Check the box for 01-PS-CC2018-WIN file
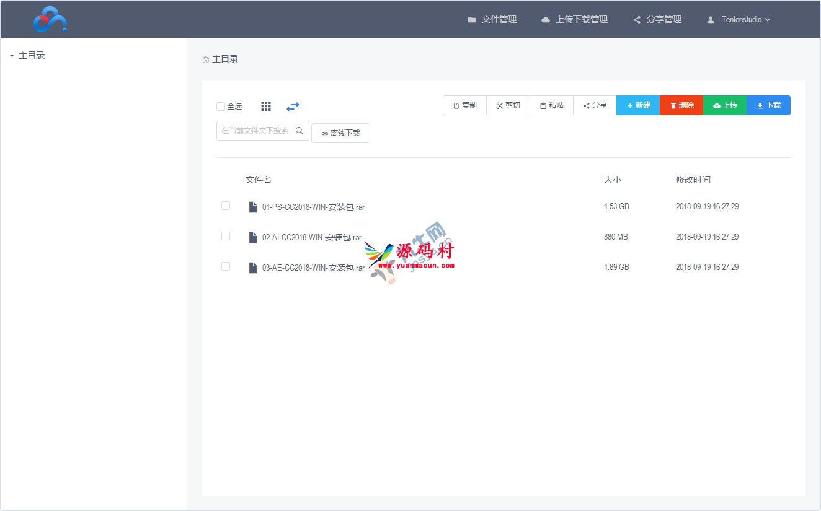Viewport: 821px width, 511px height. click(x=226, y=206)
